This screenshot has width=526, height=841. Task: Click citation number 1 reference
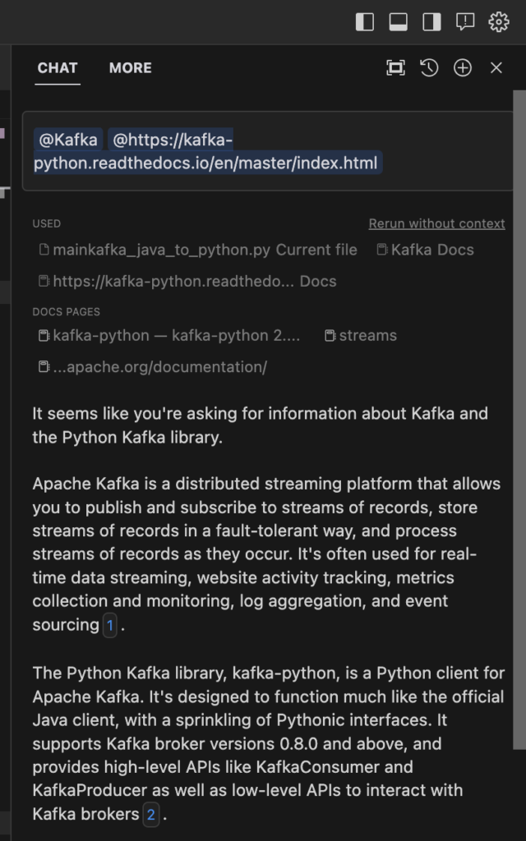point(110,625)
